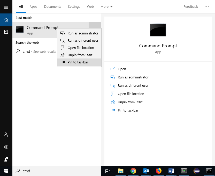This screenshot has height=176, width=215.
Task: Expand the More filter dropdown
Action: (106, 7)
